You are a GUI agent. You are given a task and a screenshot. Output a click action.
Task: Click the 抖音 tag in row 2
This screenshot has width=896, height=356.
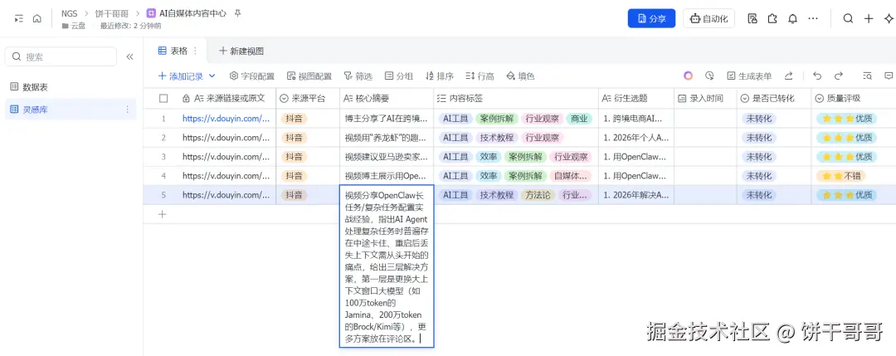(x=295, y=138)
